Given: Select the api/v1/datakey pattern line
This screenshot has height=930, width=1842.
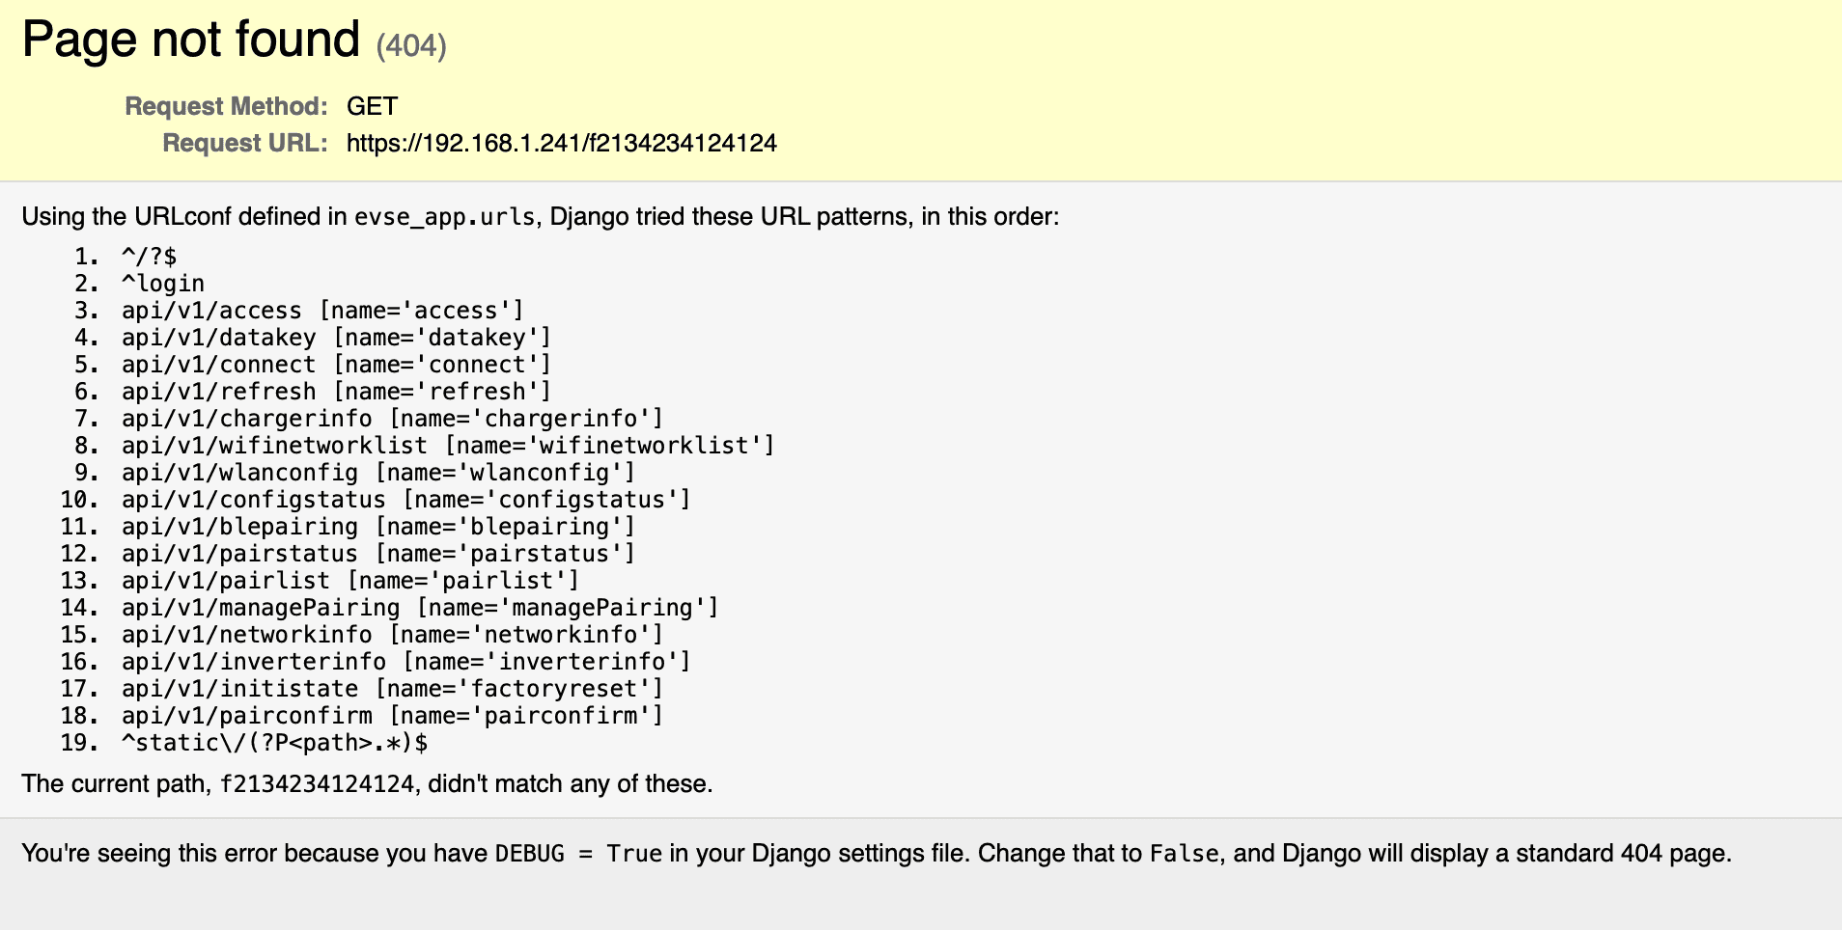Looking at the screenshot, I should coord(336,338).
